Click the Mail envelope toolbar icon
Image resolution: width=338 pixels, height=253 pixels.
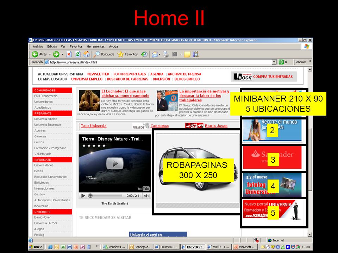pyautogui.click(x=155, y=54)
